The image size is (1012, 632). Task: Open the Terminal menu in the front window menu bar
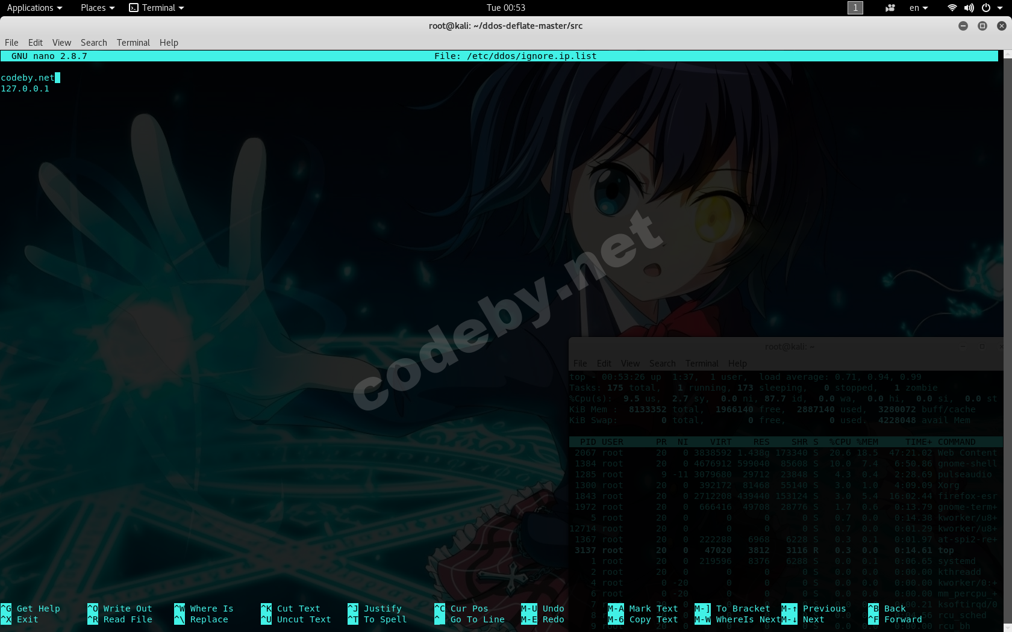133,43
